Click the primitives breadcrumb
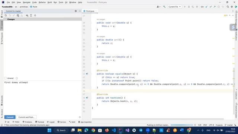 [24, 7]
